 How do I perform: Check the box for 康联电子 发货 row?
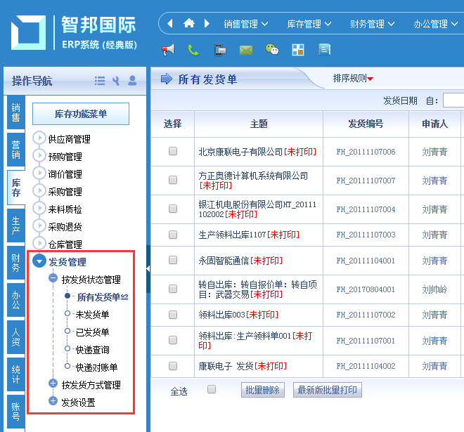pos(173,366)
